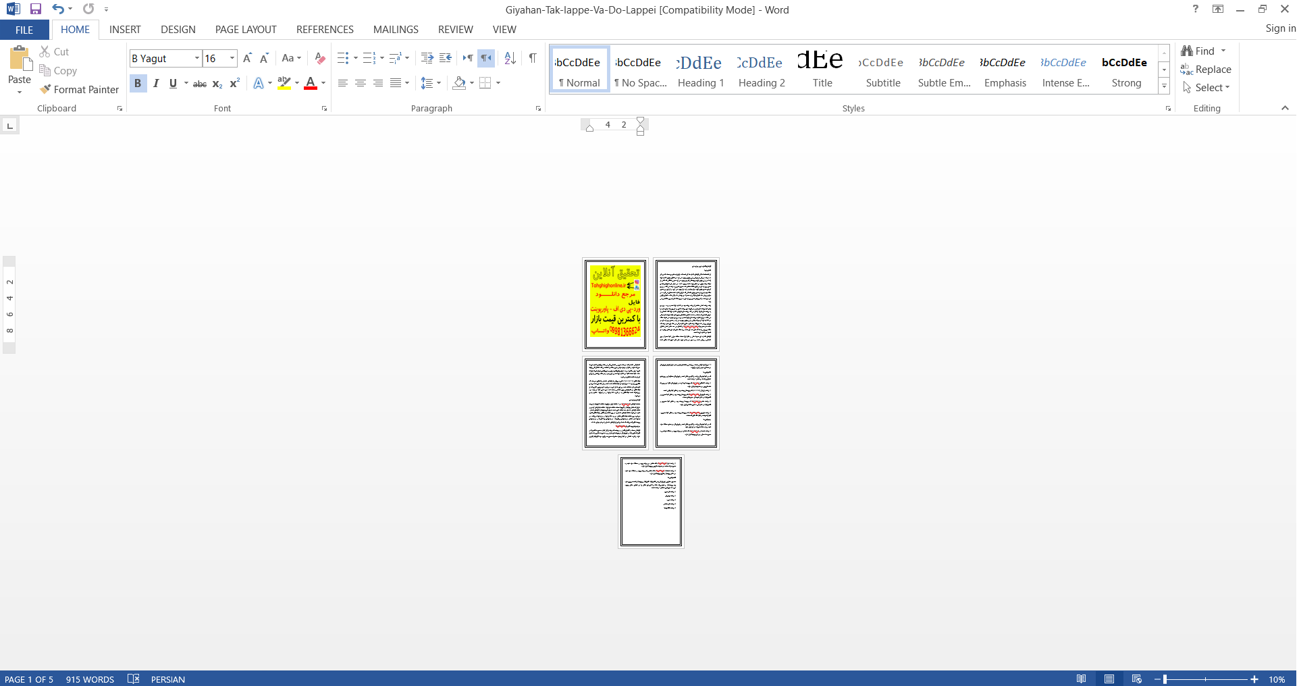Center the paragraph text

[x=361, y=83]
